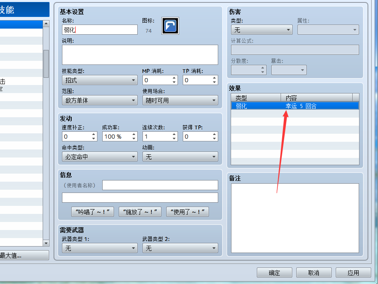The height and width of the screenshot is (284, 378).
Task: Click the 使用者名称 message input field
Action: [x=160, y=185]
